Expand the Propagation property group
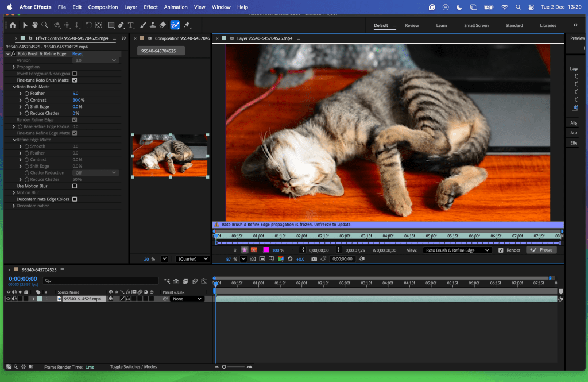 [x=14, y=67]
